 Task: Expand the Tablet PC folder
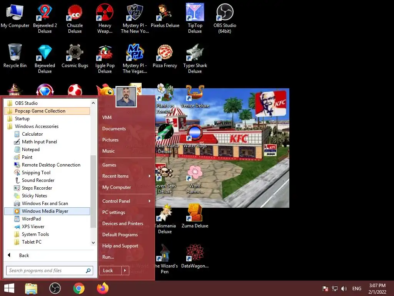[47, 242]
